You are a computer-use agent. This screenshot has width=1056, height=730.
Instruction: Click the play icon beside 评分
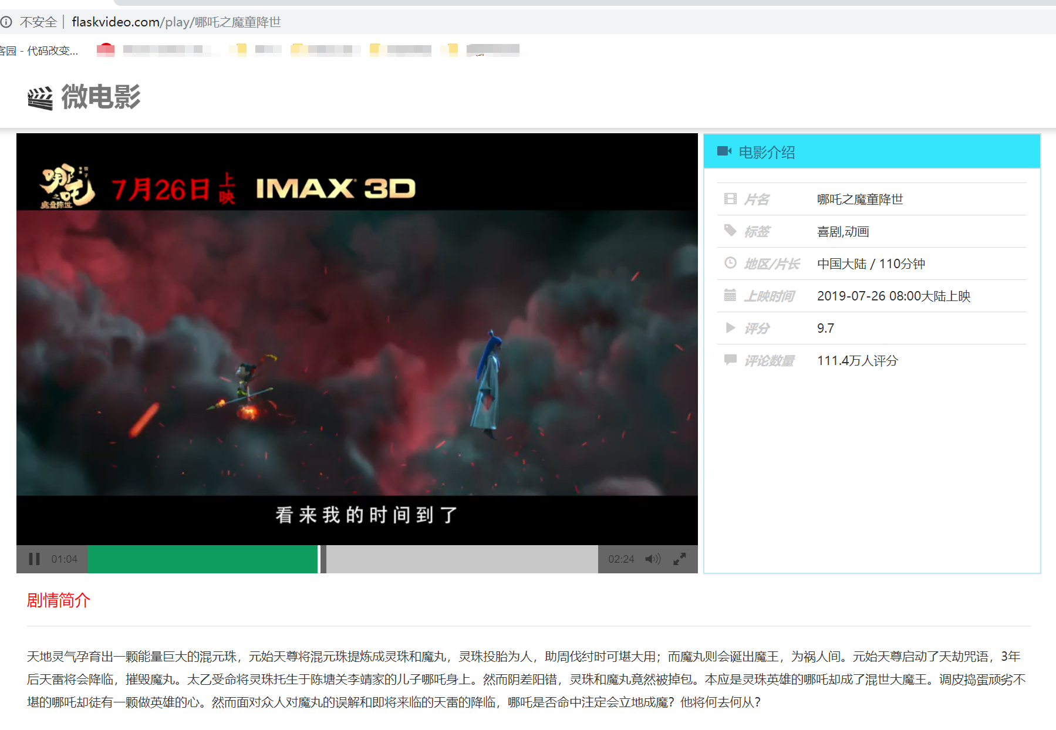coord(730,327)
